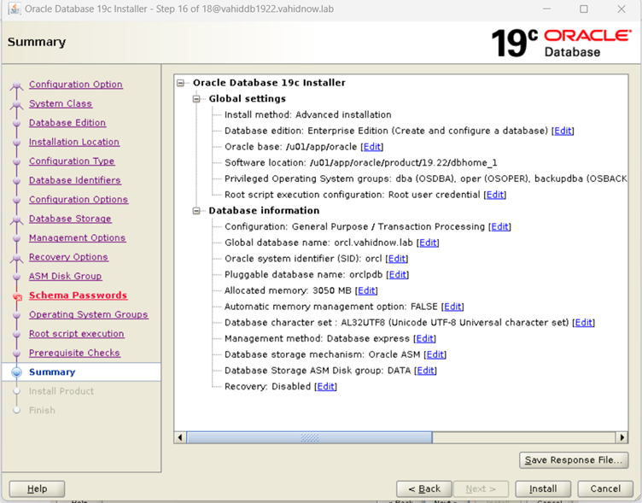Click the Schema Passwords step warning icon
The image size is (642, 503).
pyautogui.click(x=16, y=296)
